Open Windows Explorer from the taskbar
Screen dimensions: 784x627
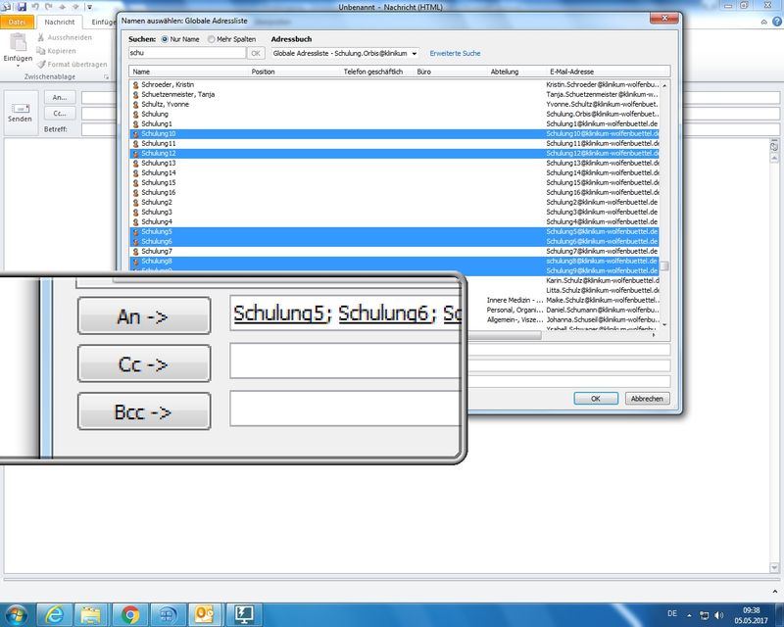pyautogui.click(x=91, y=614)
